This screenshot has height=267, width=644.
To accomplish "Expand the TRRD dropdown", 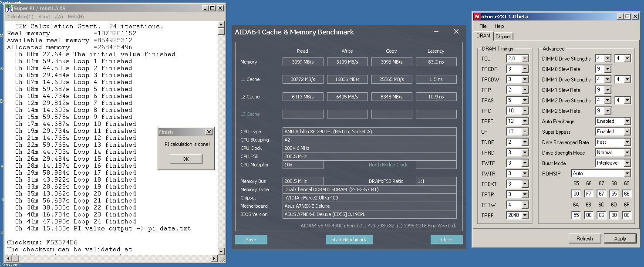I will click(525, 152).
